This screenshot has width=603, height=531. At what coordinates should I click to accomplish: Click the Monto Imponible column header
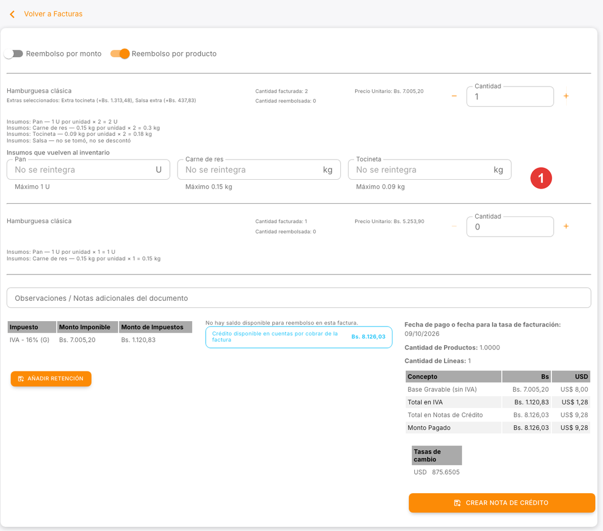88,327
